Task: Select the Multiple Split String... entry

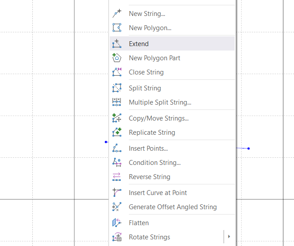Action: point(160,102)
